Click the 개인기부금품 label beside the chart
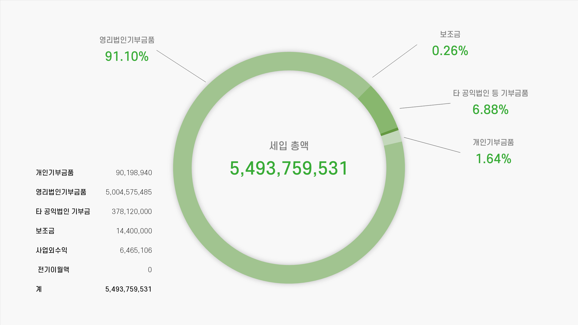 click(x=493, y=142)
